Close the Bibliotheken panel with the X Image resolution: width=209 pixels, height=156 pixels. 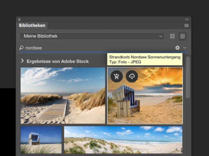19,20
